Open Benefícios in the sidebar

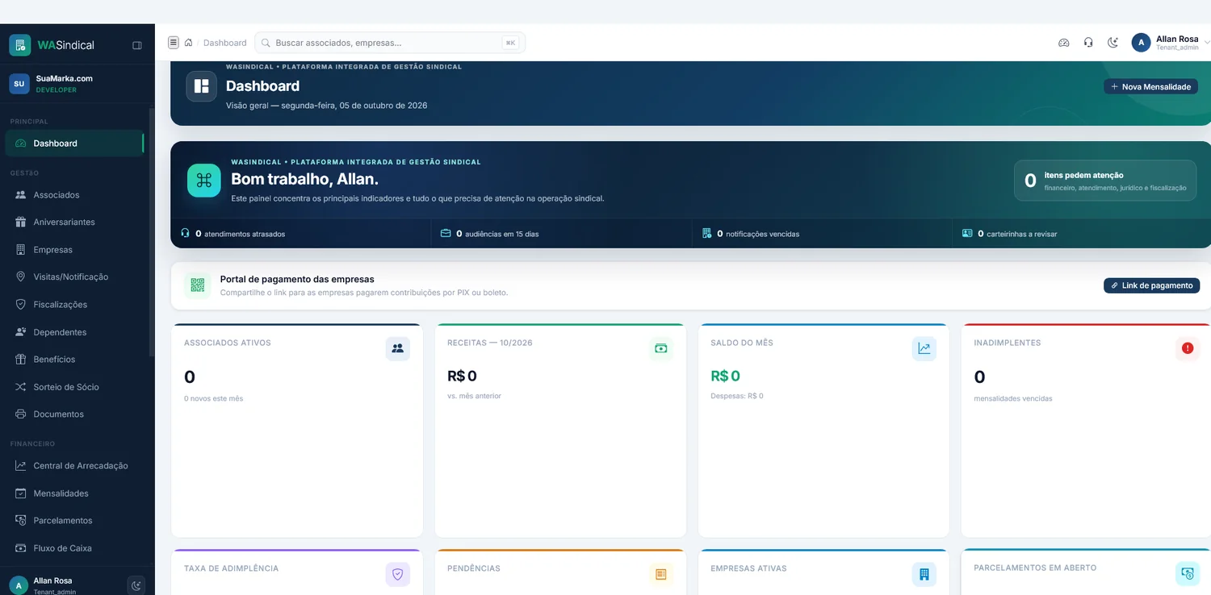tap(74, 360)
